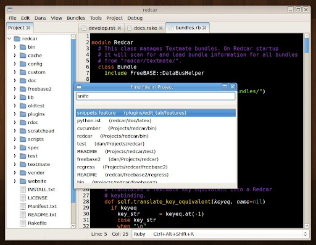Image resolution: width=316 pixels, height=245 pixels.
Task: Click the lib folder icon
Action: pyautogui.click(x=23, y=98)
